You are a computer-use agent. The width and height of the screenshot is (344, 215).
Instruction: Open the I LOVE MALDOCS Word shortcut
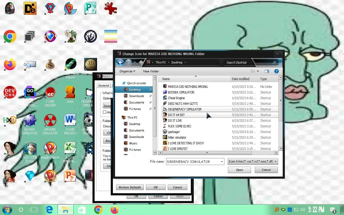pos(70,124)
